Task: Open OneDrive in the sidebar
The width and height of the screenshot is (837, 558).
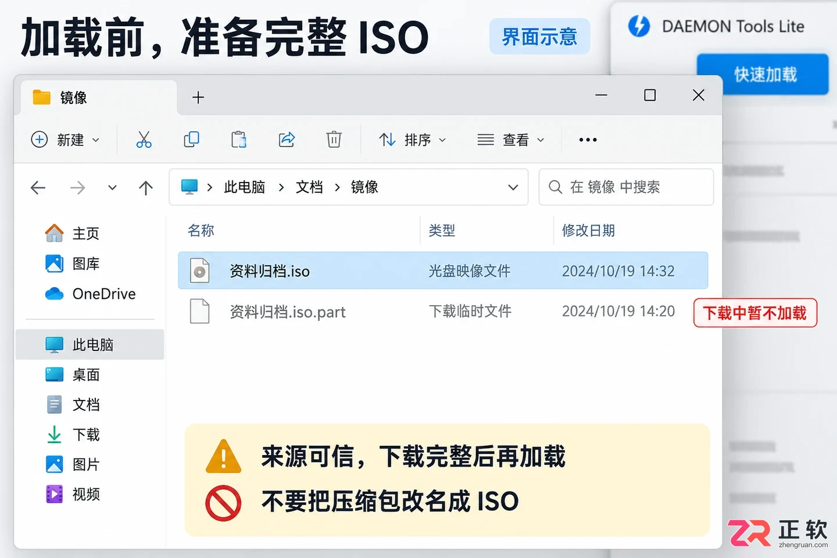Action: pyautogui.click(x=90, y=294)
